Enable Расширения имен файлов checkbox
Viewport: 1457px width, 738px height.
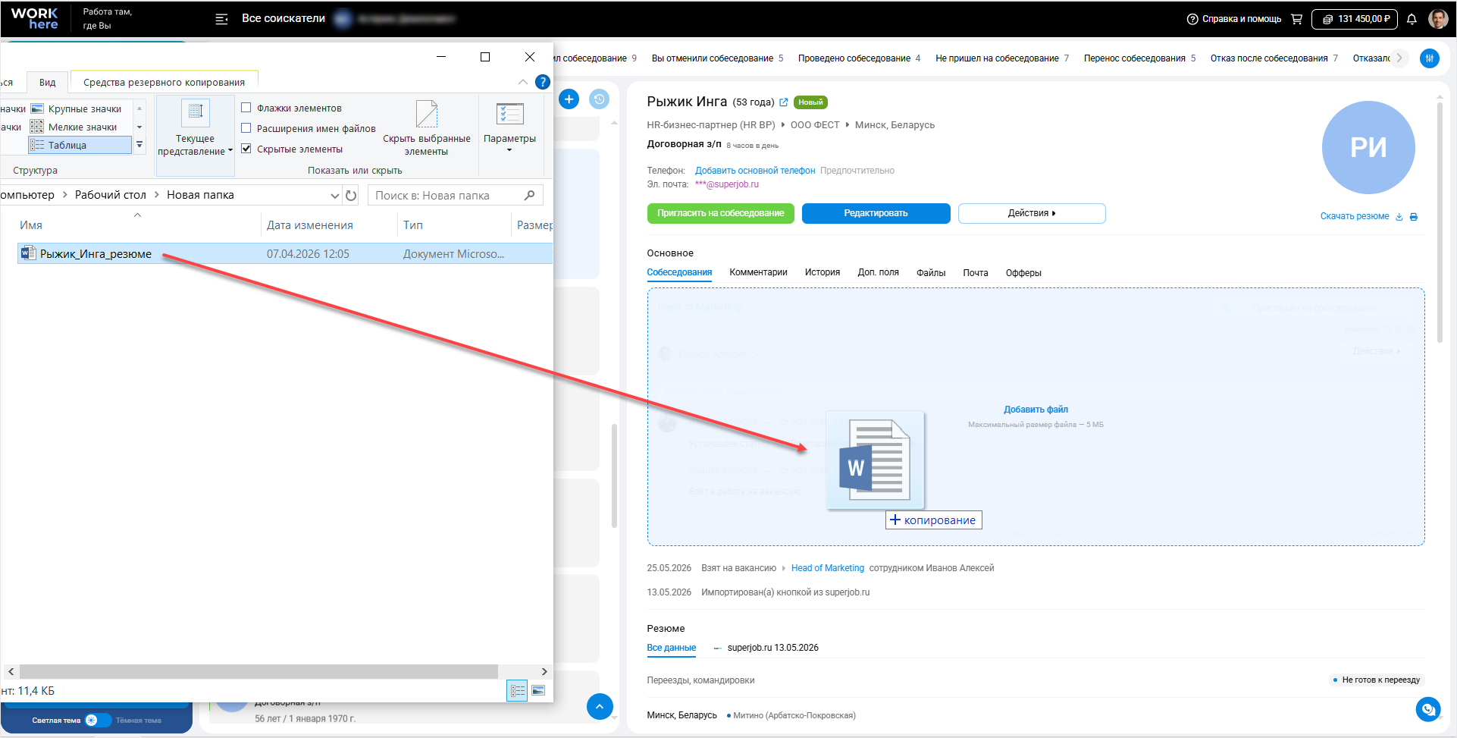pyautogui.click(x=246, y=128)
